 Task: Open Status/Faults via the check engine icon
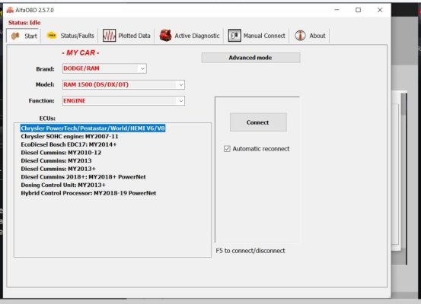52,36
